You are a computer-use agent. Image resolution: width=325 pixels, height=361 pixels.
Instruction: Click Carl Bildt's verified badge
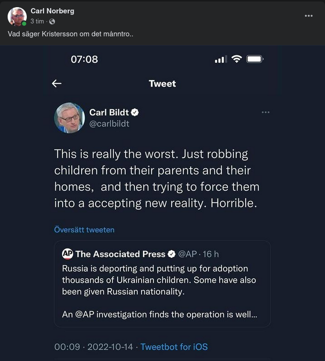tap(135, 113)
